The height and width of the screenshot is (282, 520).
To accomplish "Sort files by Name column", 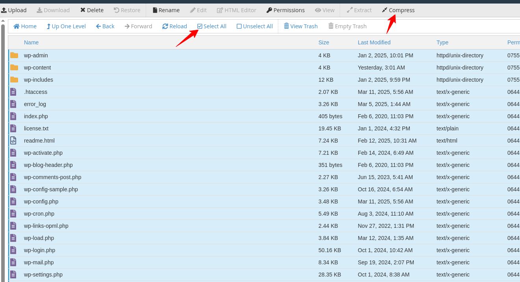I will tap(31, 42).
